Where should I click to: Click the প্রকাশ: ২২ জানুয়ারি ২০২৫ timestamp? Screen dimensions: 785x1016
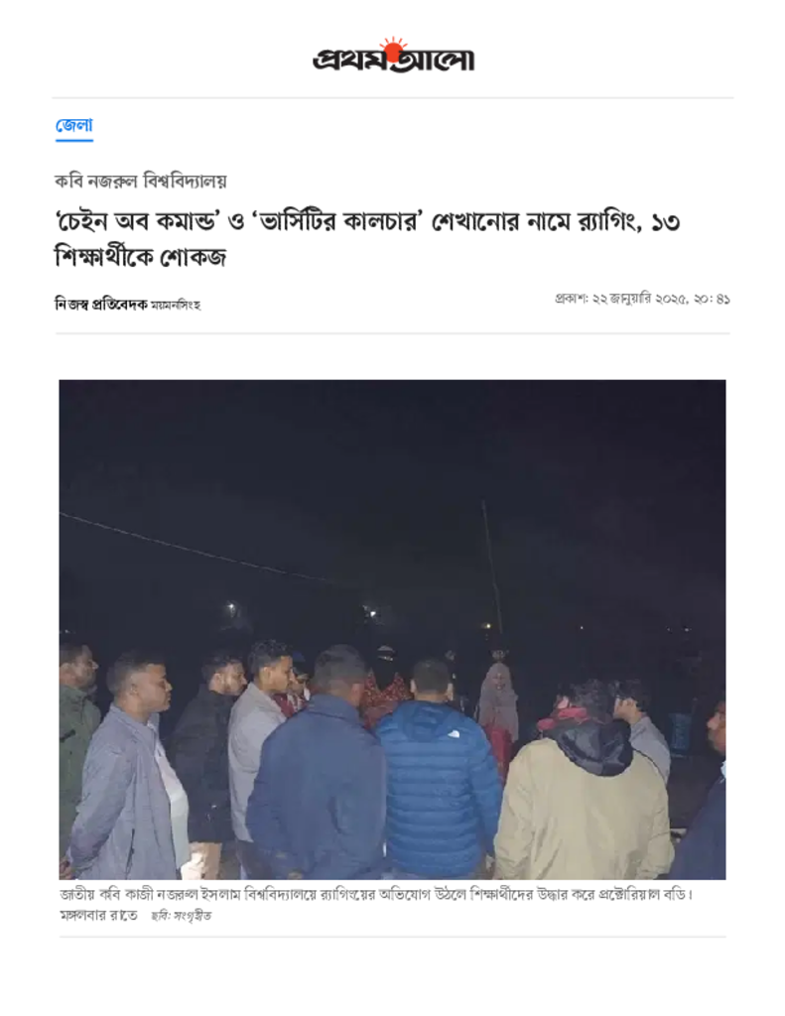pyautogui.click(x=642, y=299)
